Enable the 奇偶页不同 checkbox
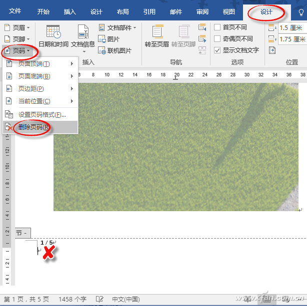 [x=217, y=39]
